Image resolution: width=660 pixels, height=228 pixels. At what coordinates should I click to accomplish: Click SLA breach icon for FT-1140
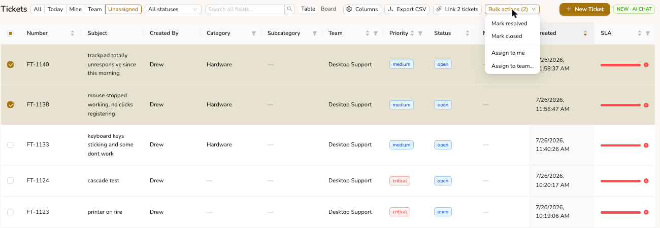(646, 65)
